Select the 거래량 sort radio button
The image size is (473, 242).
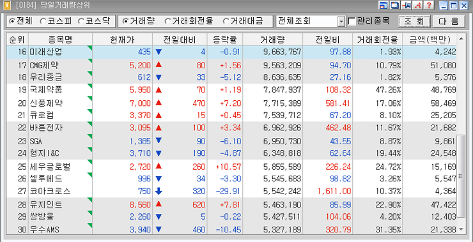[125, 21]
